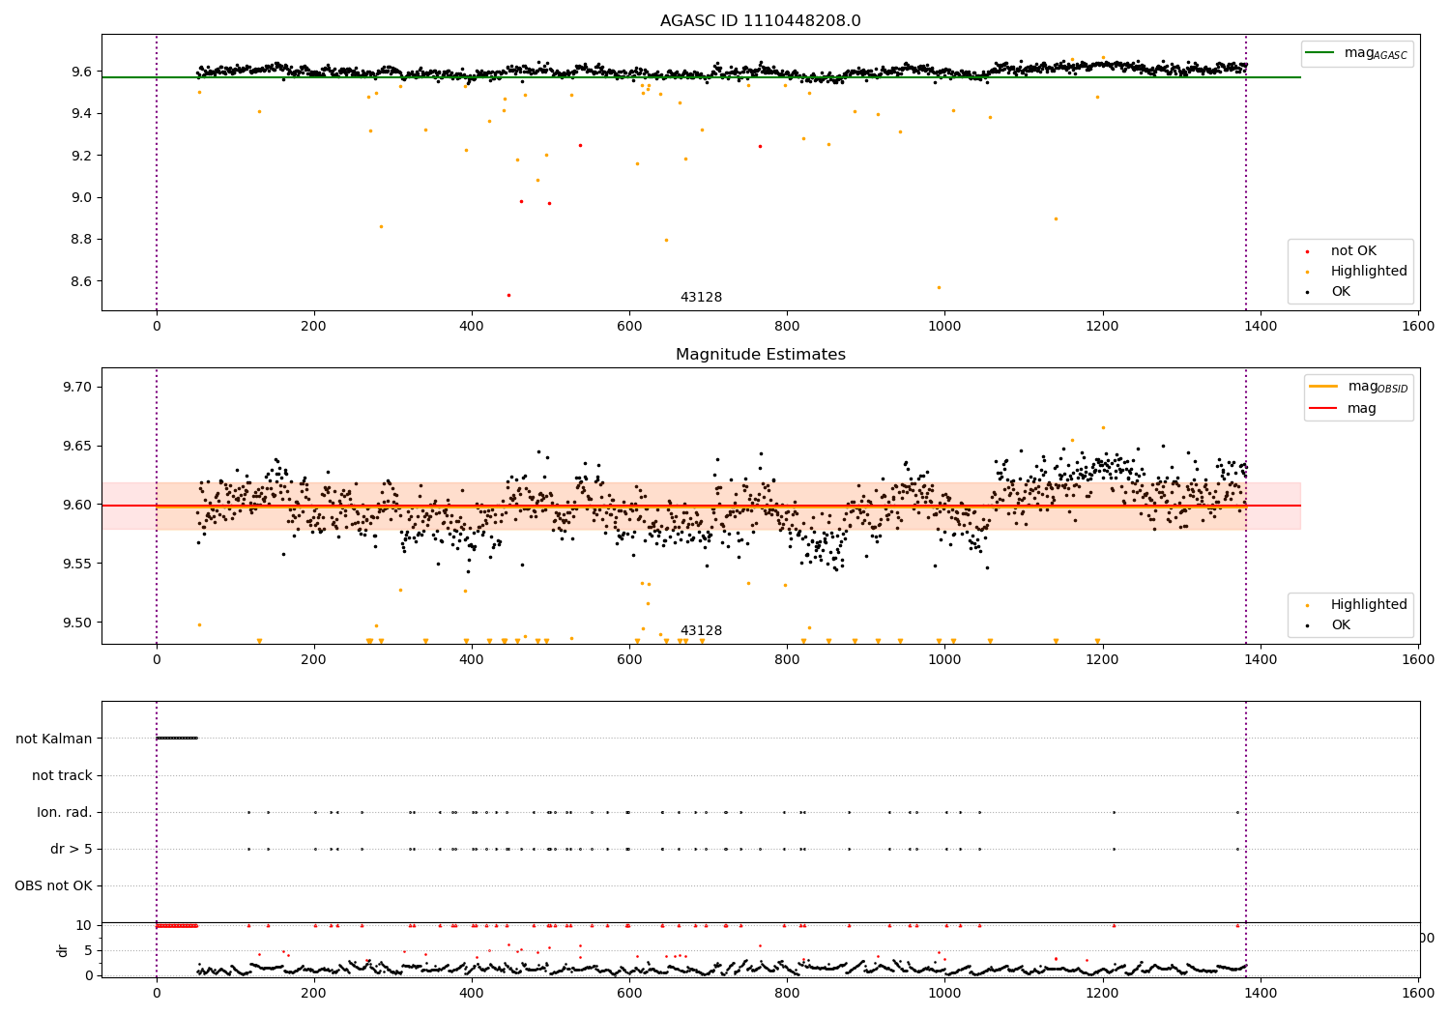This screenshot has height=1015, width=1450.
Task: Click the 'not track' row label
Action: [x=62, y=776]
